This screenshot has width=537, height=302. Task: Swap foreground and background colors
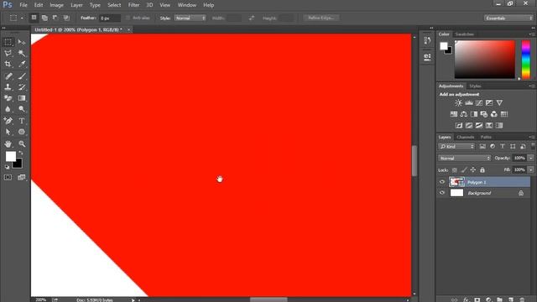(x=20, y=153)
